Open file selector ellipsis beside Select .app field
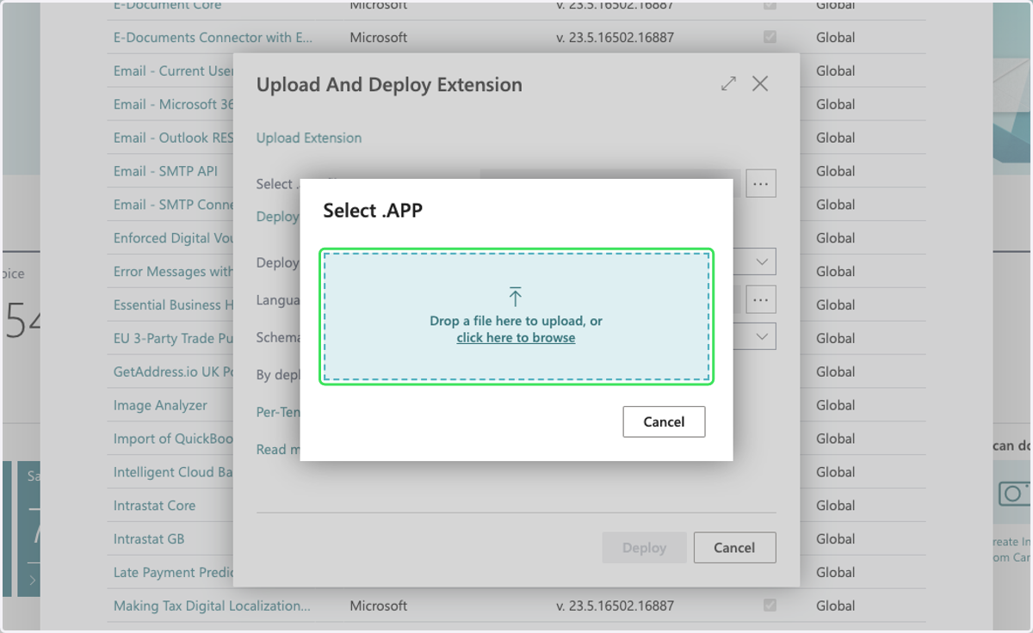 pyautogui.click(x=761, y=184)
